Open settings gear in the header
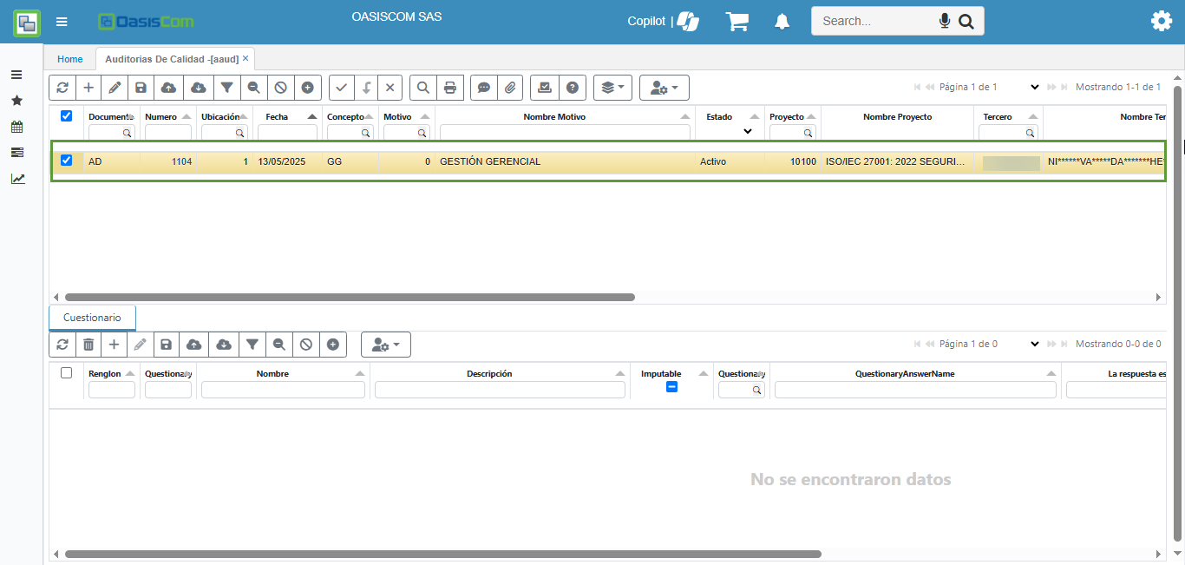Viewport: 1185px width, 565px height. click(1161, 21)
